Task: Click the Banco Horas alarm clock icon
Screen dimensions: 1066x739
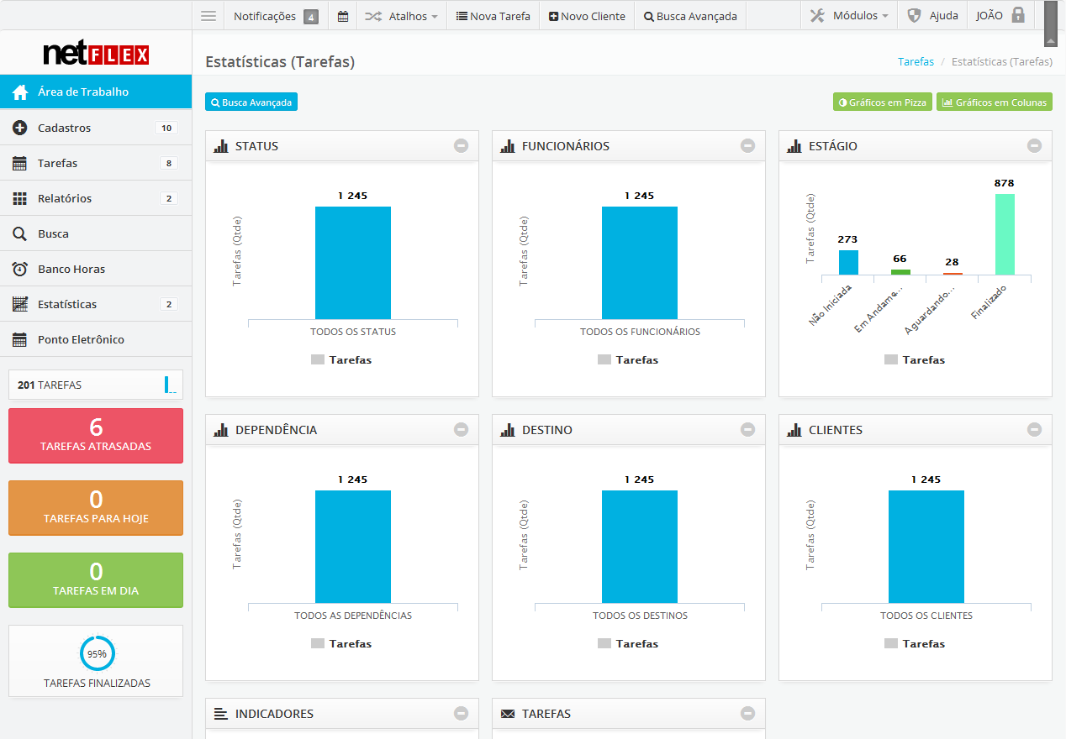Action: click(x=20, y=270)
